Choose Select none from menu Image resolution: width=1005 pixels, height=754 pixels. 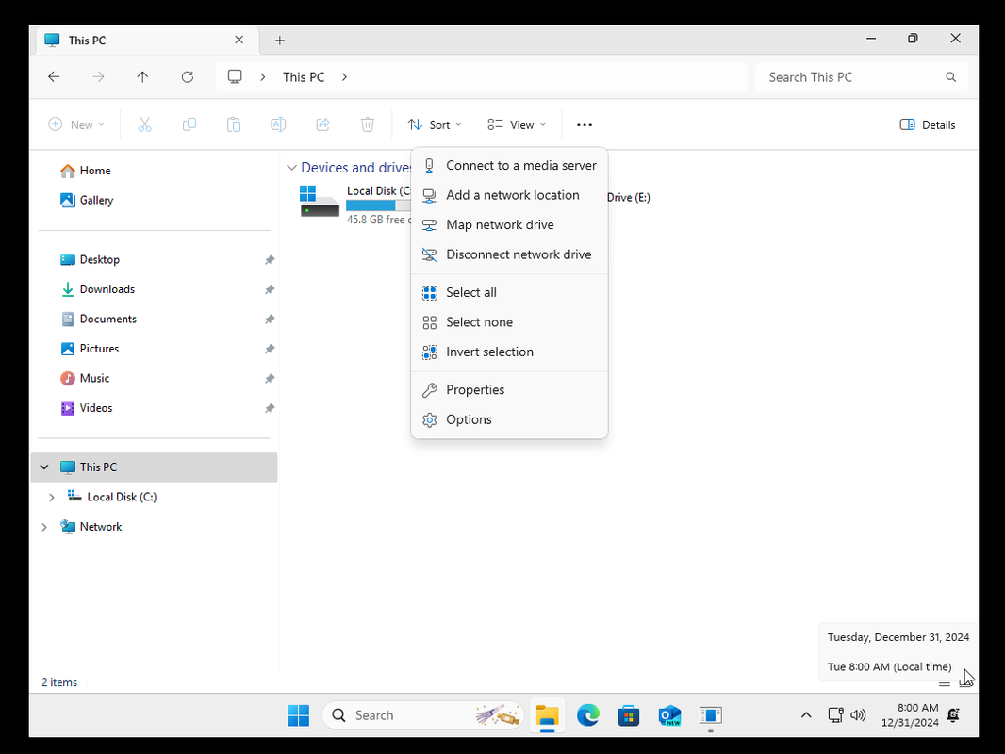(509, 322)
